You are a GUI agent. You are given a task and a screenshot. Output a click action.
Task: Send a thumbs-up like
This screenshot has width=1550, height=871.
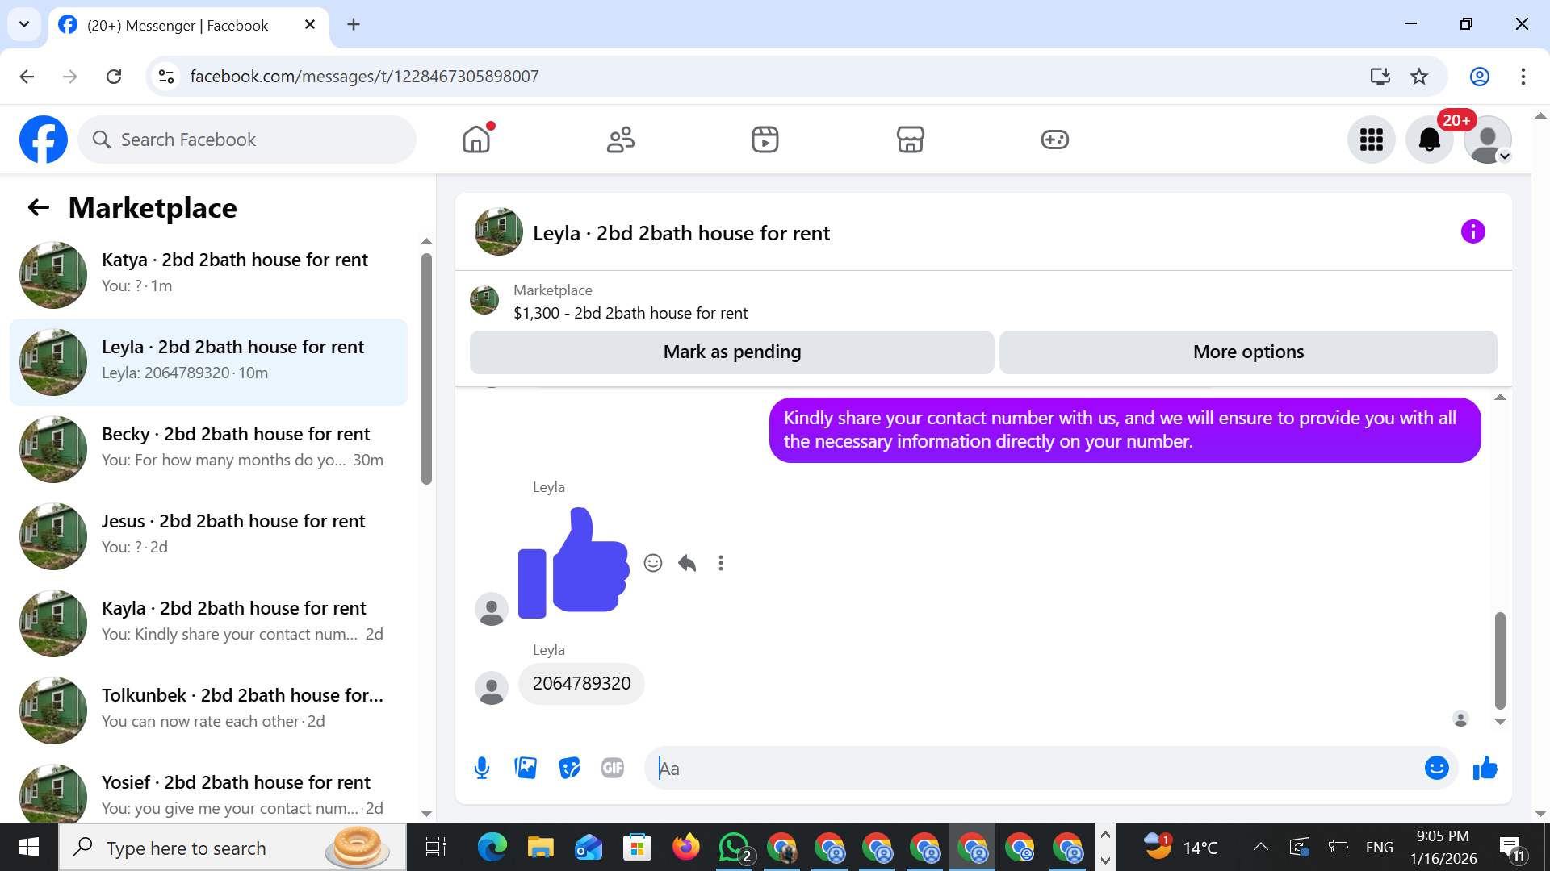click(x=1485, y=768)
